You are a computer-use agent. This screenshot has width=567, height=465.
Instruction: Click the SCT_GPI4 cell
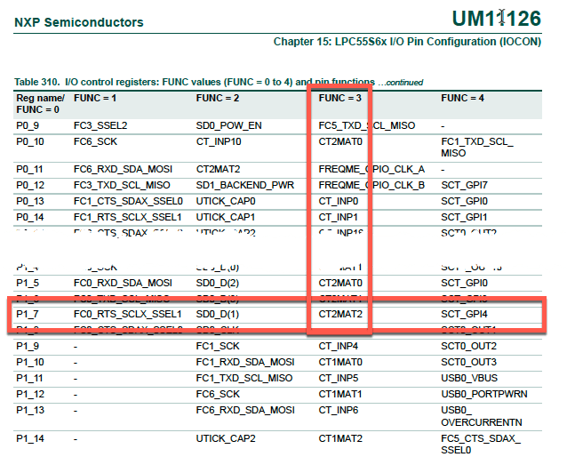click(x=464, y=314)
